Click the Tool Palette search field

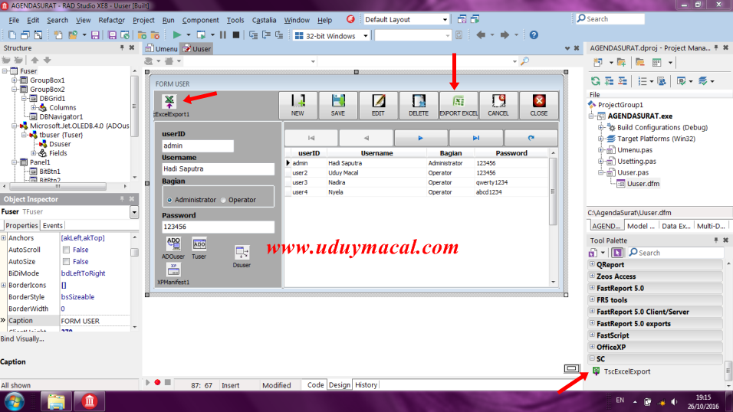pyautogui.click(x=675, y=253)
